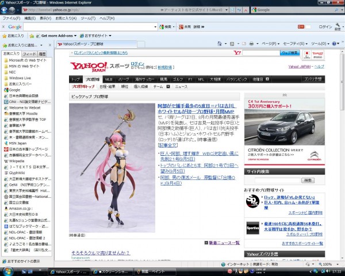This screenshot has width=345, height=276.
Task: Click the Start orb on taskbar
Action: pos(7,271)
